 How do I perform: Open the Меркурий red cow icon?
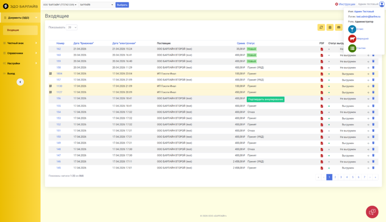(352, 39)
